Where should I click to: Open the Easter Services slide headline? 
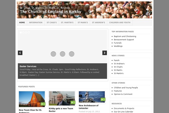[x=28, y=66]
